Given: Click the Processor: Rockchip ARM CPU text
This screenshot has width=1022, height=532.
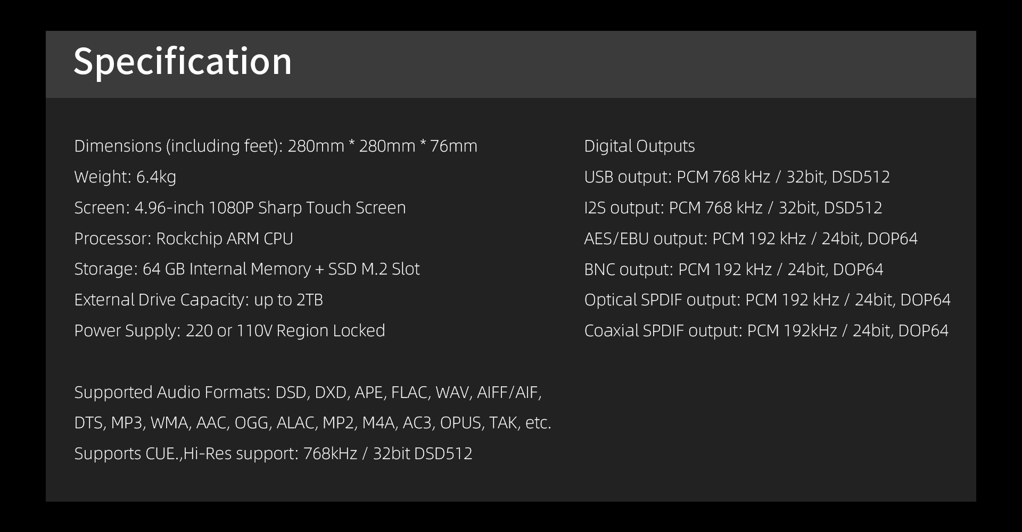Looking at the screenshot, I should click(184, 238).
